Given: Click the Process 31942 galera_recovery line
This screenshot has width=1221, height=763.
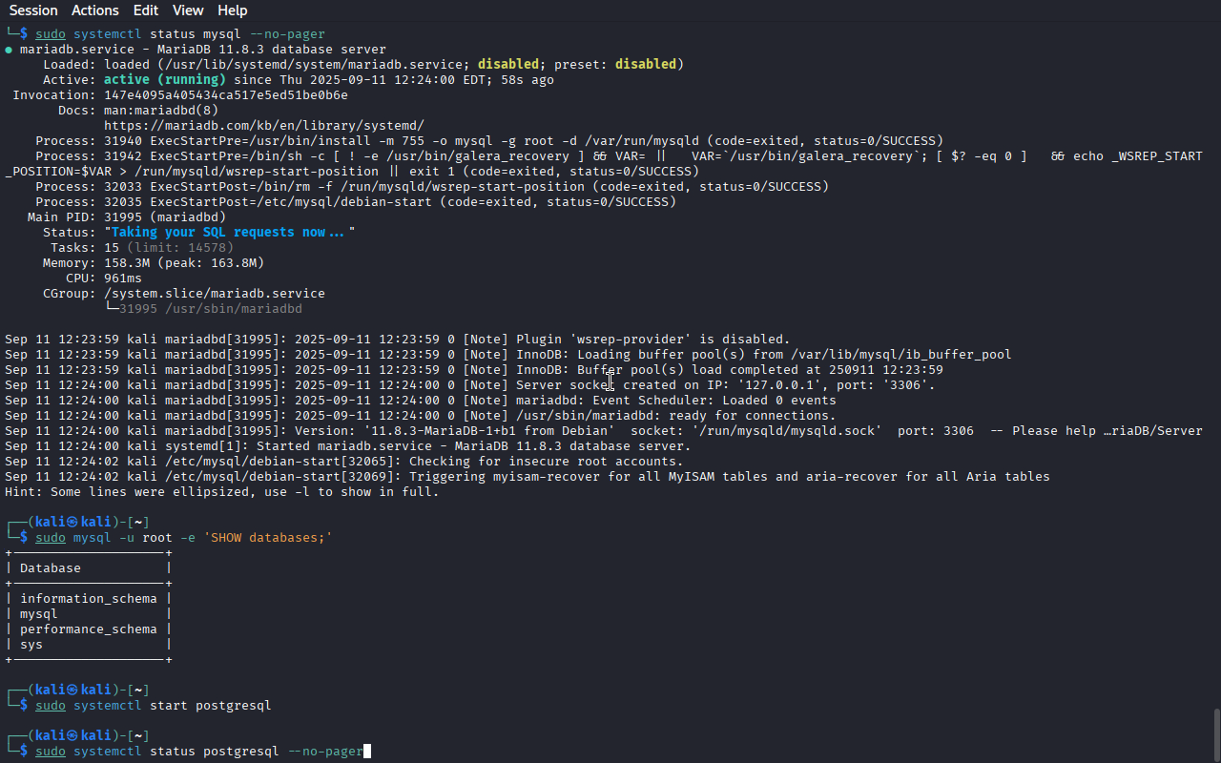Looking at the screenshot, I should pos(604,164).
